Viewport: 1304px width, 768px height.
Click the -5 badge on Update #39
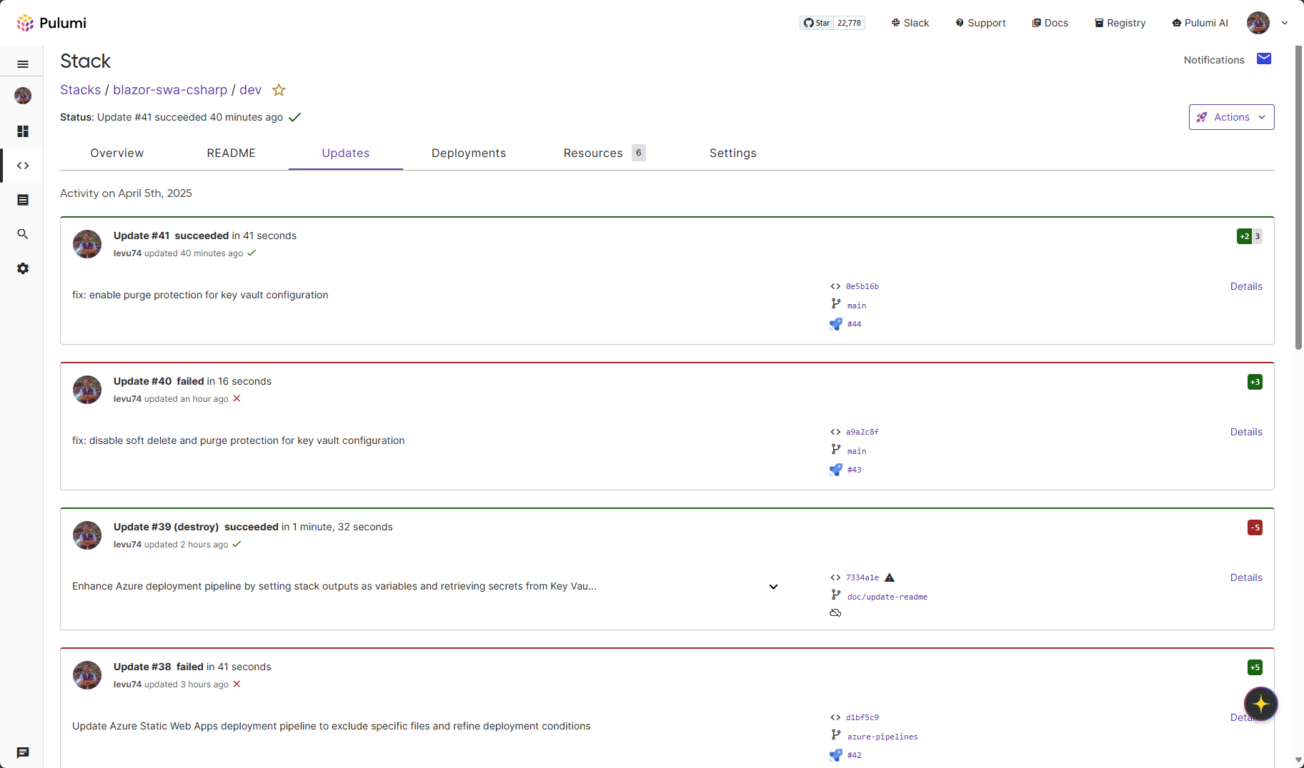[x=1255, y=527]
